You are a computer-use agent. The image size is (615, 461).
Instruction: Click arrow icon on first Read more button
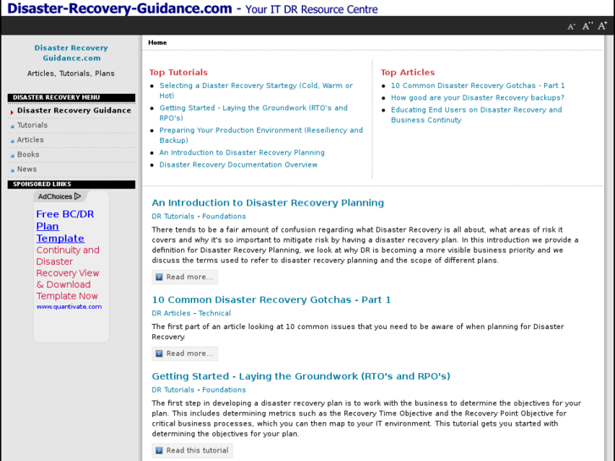coord(159,277)
